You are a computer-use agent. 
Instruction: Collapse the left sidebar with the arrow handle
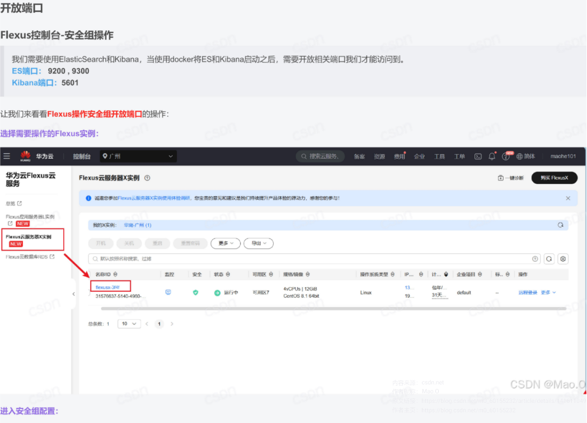[73, 294]
